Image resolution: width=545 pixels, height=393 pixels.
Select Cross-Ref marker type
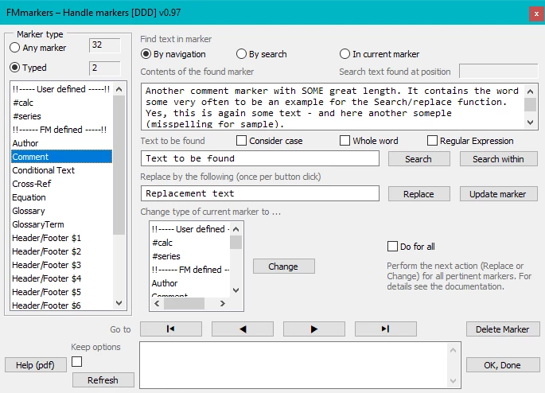pyautogui.click(x=61, y=184)
